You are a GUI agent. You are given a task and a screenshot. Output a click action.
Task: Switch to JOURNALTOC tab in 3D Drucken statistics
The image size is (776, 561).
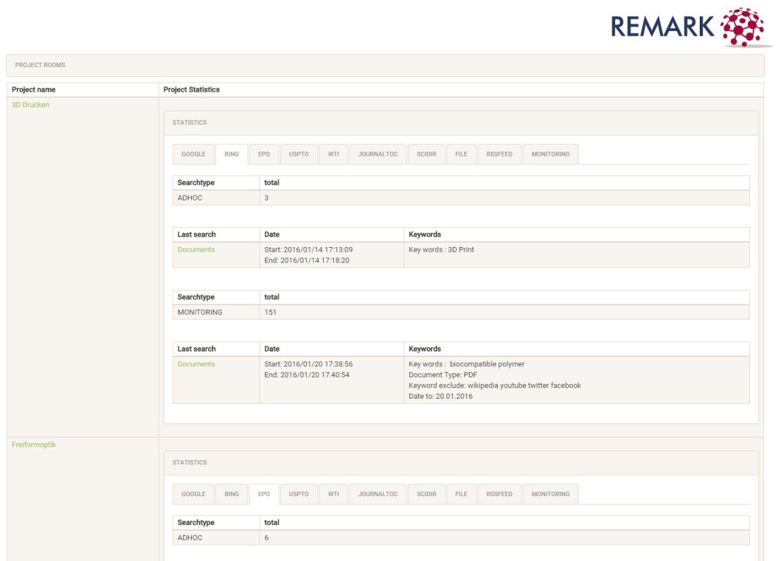377,154
